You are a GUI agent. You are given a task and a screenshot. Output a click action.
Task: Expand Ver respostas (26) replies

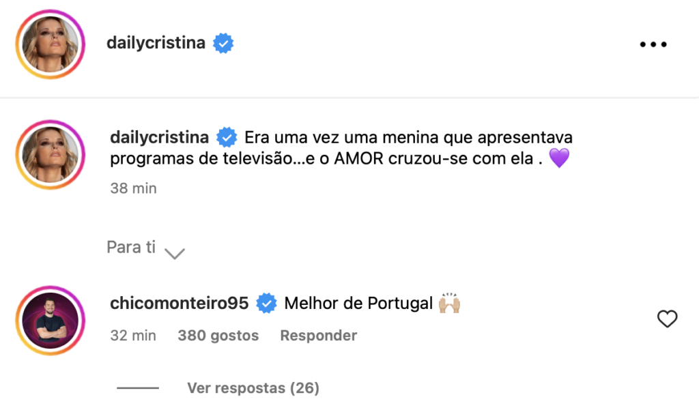tap(253, 388)
